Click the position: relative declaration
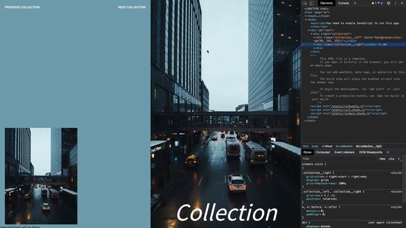Viewport: 406px width, 228px height. coord(322,199)
